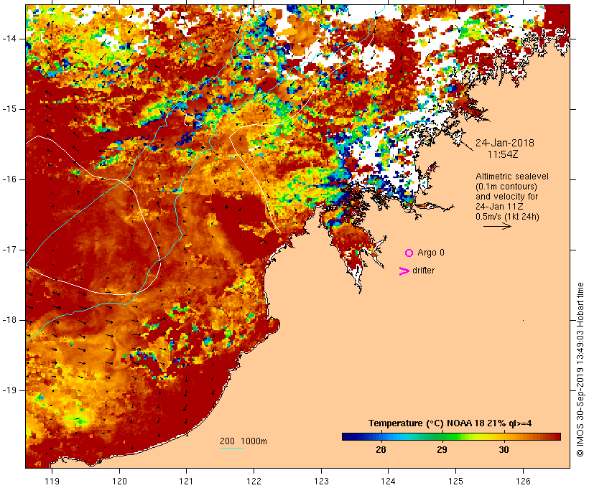Click the 'drifter' legend label

tap(423, 271)
